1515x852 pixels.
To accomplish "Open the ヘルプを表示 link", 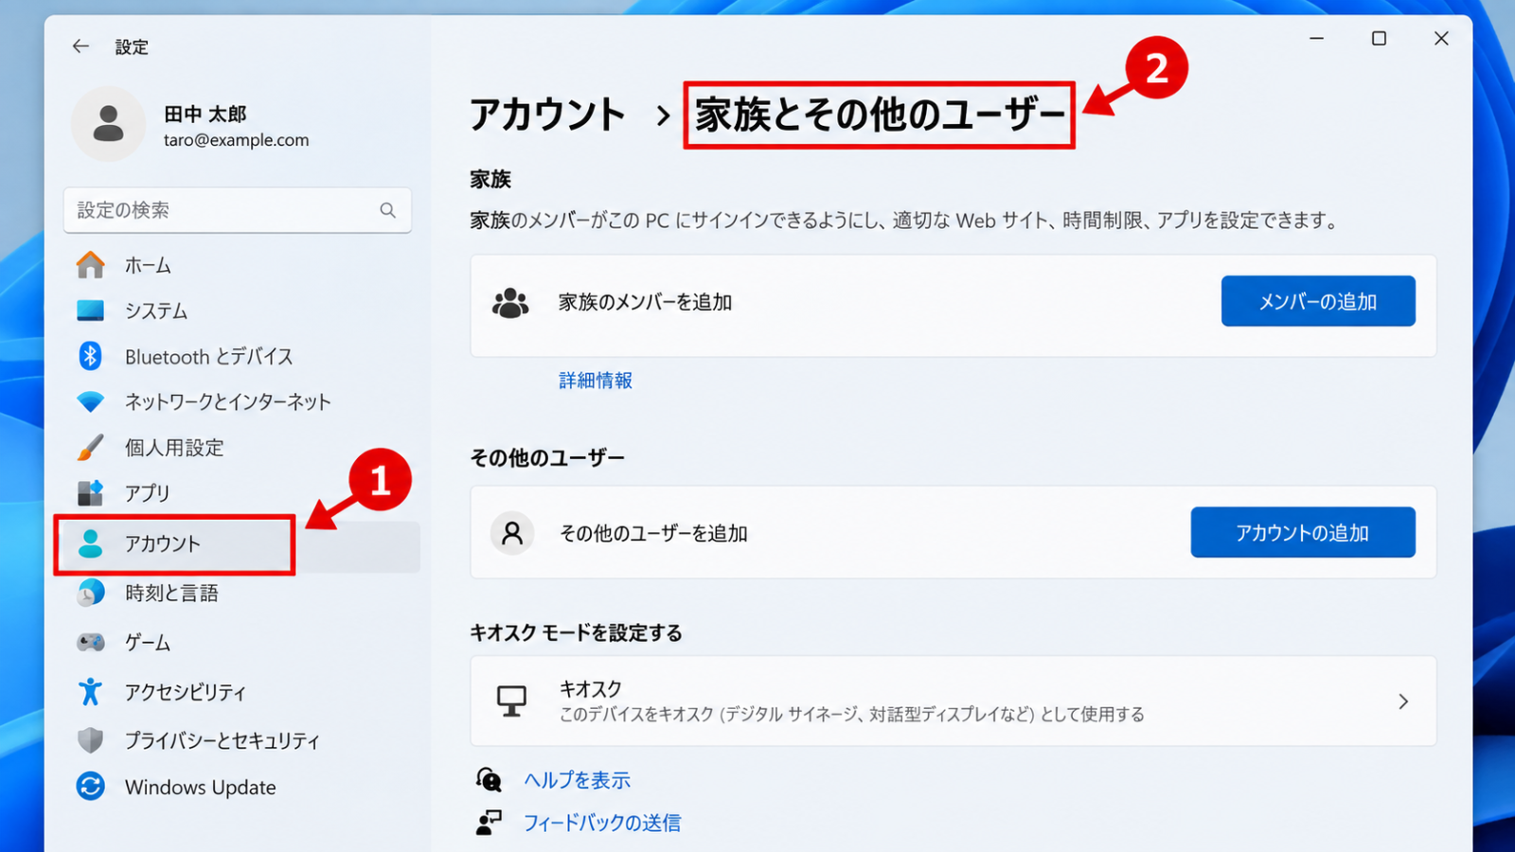I will [578, 780].
